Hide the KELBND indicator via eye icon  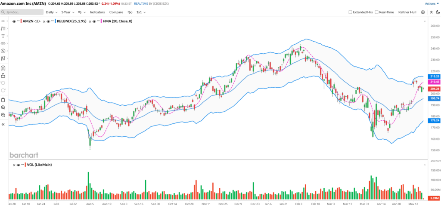[x=47, y=21]
